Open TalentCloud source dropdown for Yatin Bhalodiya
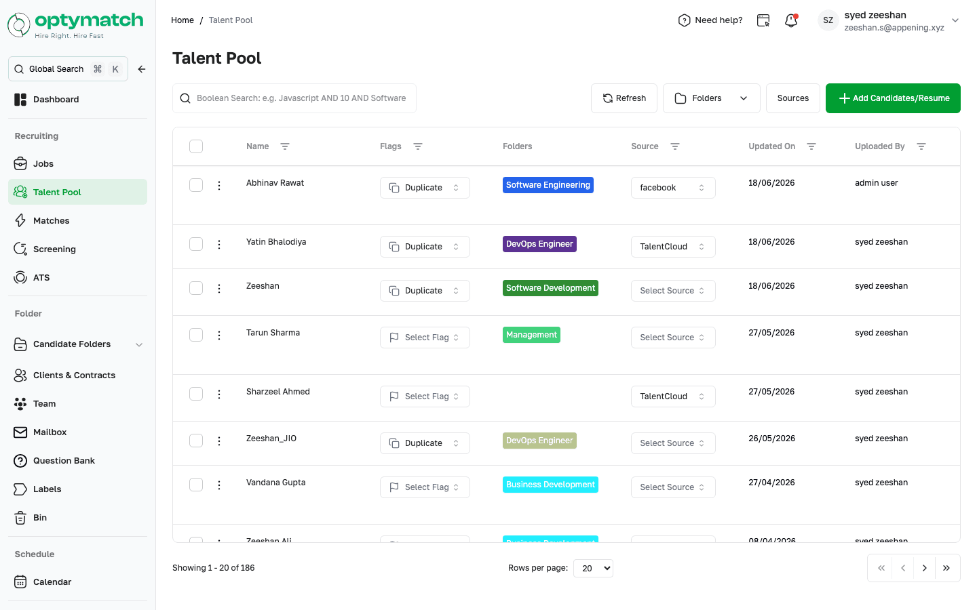Viewport: 977px width, 610px height. [x=673, y=247]
